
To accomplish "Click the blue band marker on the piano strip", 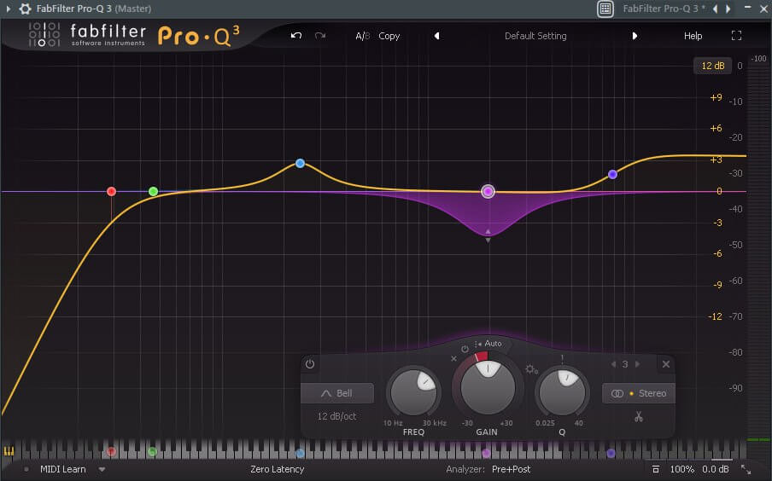I will click(x=300, y=453).
